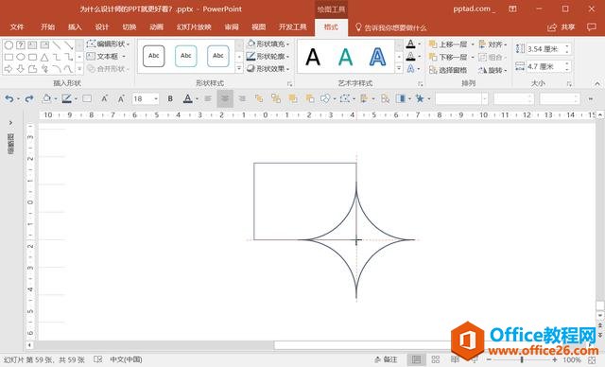
Task: Click 下移一层 send backward button
Action: tap(448, 57)
